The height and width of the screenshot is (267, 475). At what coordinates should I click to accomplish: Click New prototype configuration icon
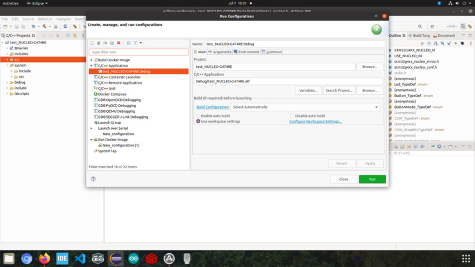coord(99,43)
